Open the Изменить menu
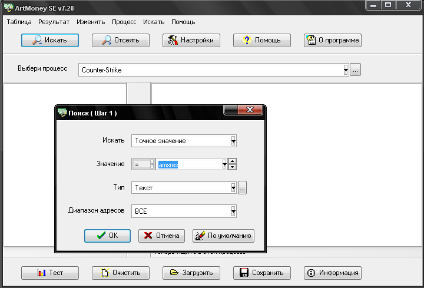The width and height of the screenshot is (424, 288). tap(91, 22)
